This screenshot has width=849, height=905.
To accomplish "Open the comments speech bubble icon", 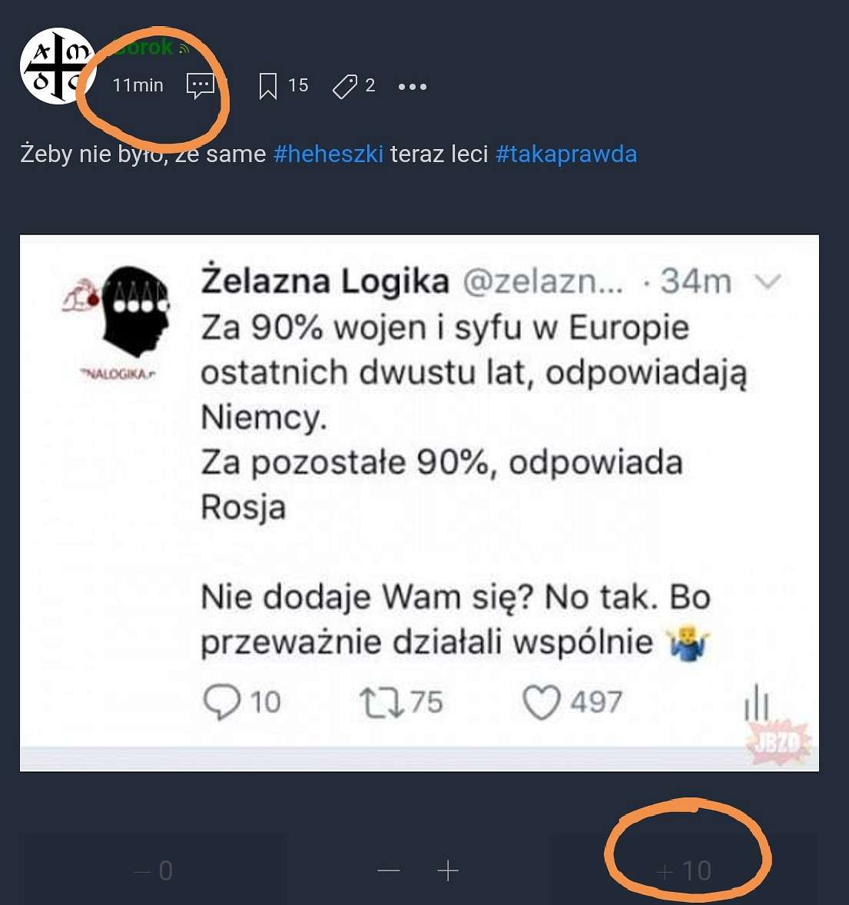I will pyautogui.click(x=201, y=86).
